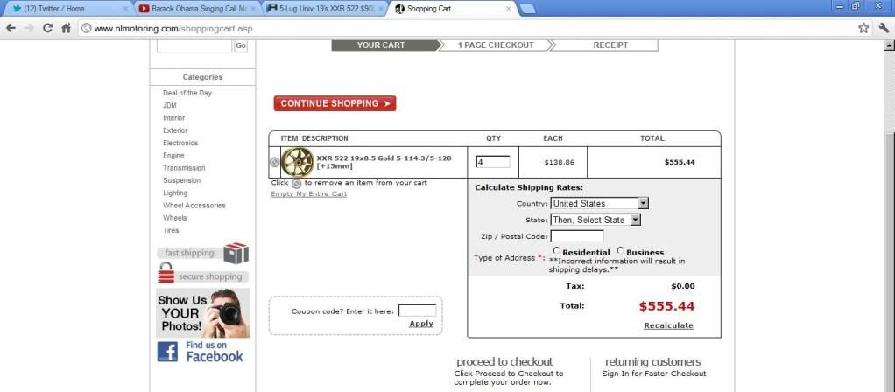Select Business address type
Screen dimensions: 895x392
pos(621,251)
